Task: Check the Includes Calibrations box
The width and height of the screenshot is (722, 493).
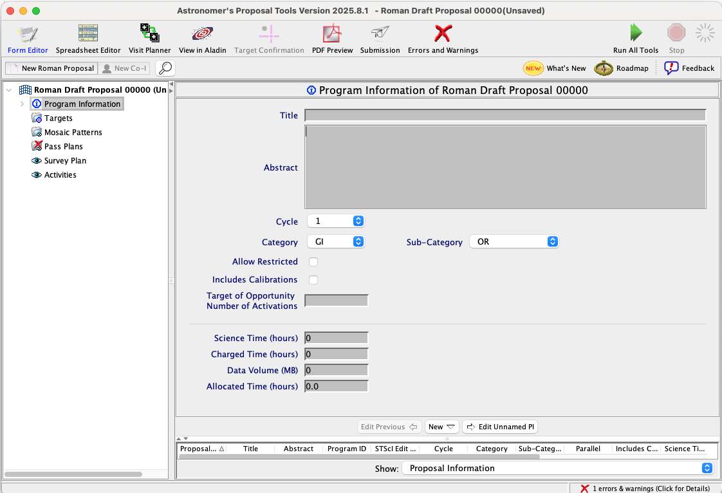Action: pyautogui.click(x=313, y=280)
